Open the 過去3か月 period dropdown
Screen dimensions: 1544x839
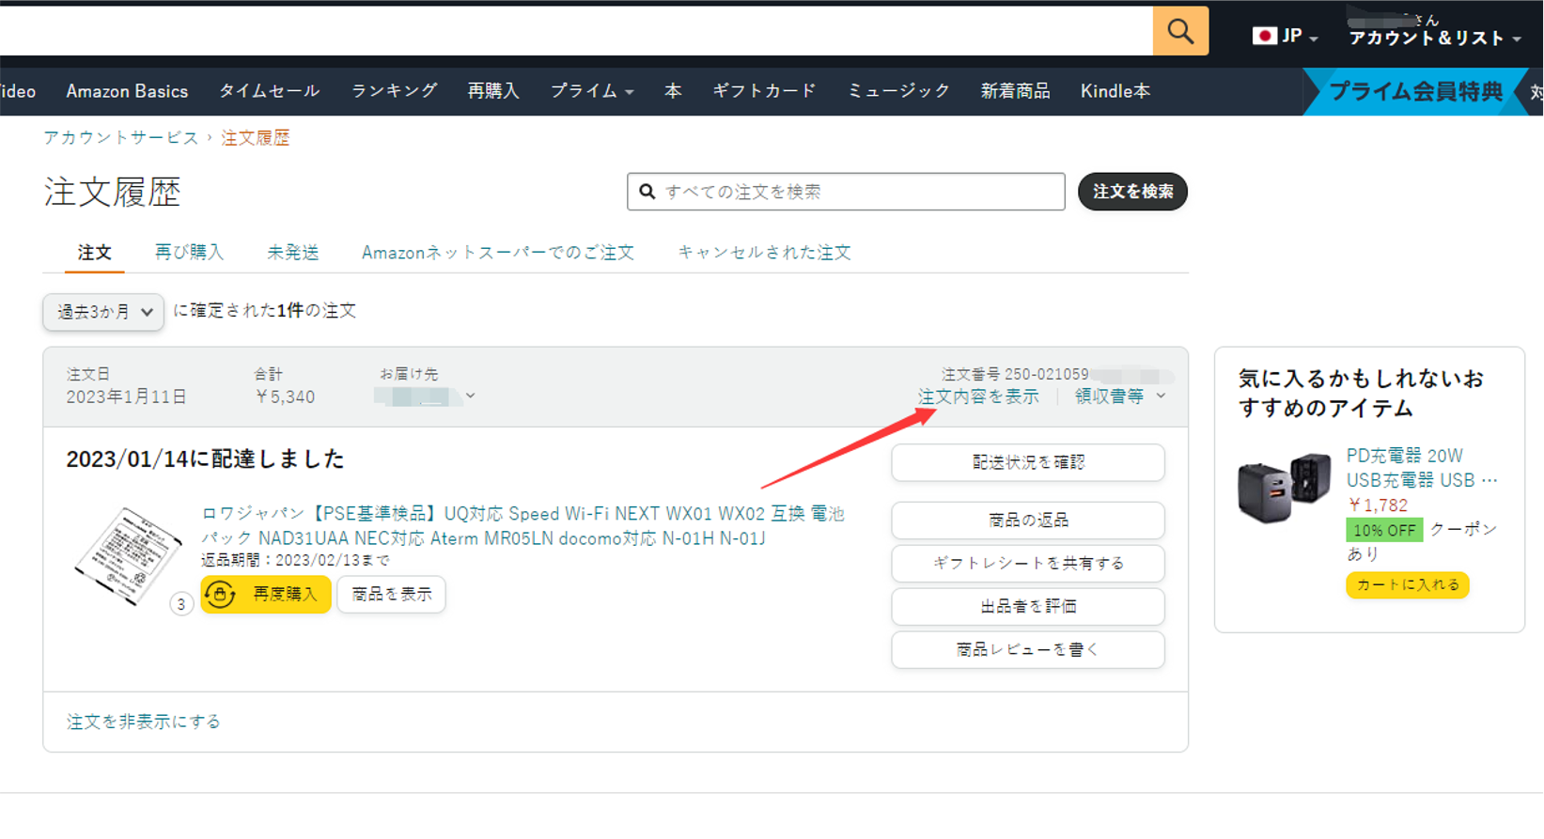[x=103, y=312]
